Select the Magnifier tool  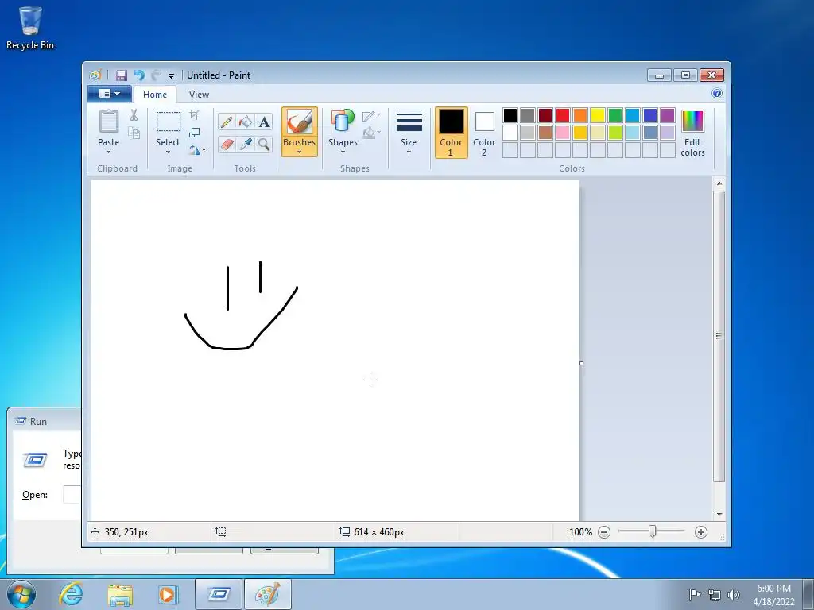(264, 144)
